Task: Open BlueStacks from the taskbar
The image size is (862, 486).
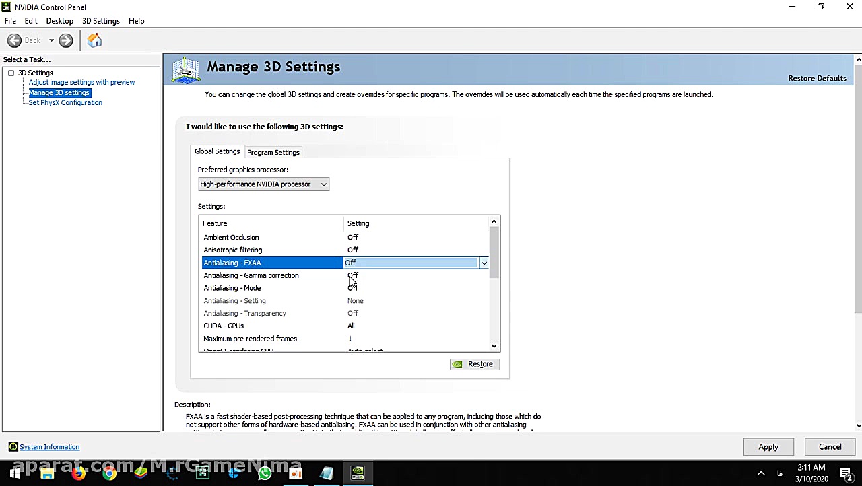Action: coord(141,473)
